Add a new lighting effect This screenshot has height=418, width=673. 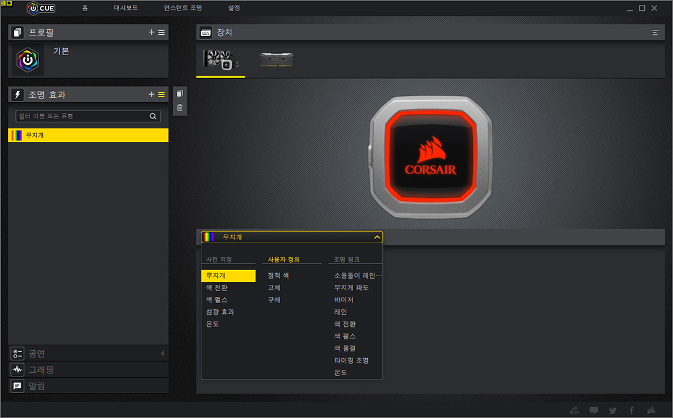(151, 94)
